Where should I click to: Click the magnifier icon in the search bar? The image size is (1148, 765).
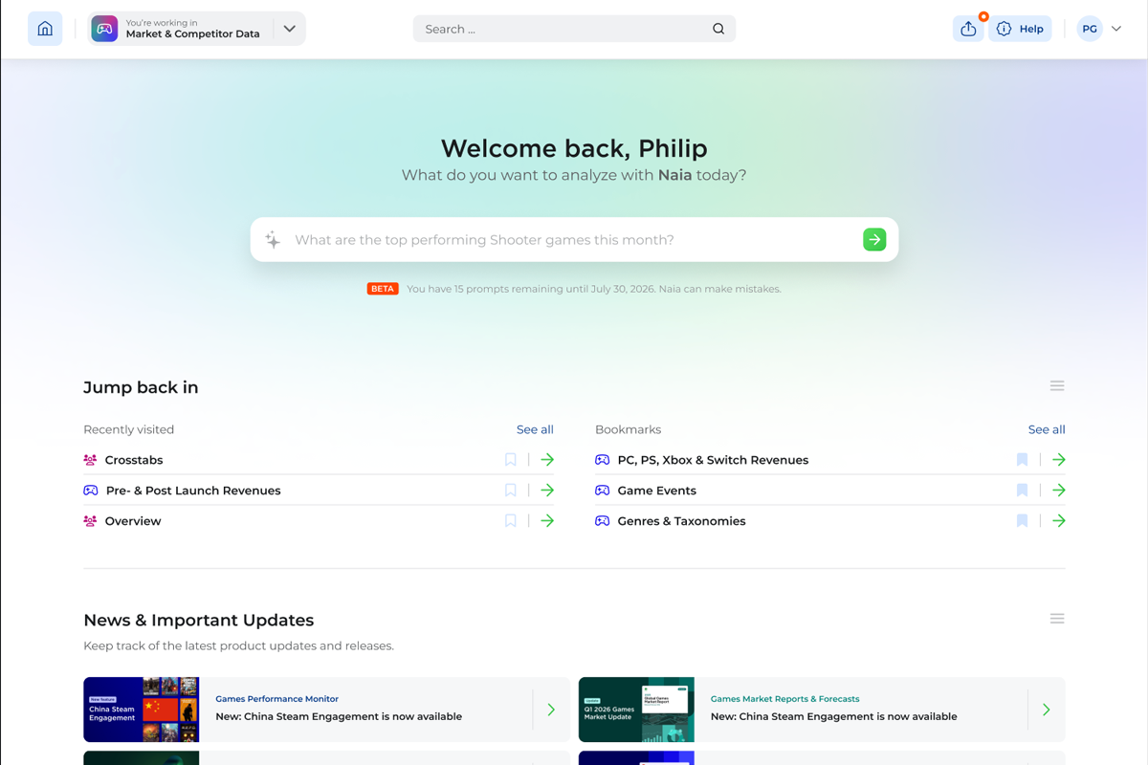(718, 29)
